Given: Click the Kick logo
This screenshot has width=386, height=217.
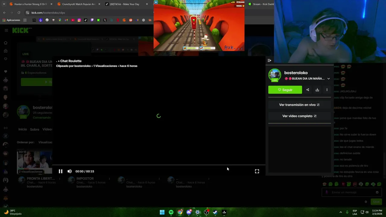Looking at the screenshot, I should pos(21,30).
